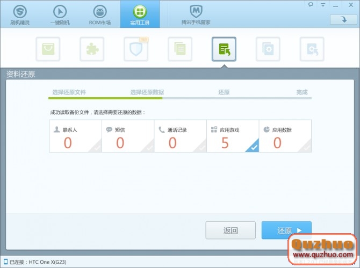The height and width of the screenshot is (268, 360).
Task: Open the system restore gear-arrow icon
Action: tap(312, 49)
